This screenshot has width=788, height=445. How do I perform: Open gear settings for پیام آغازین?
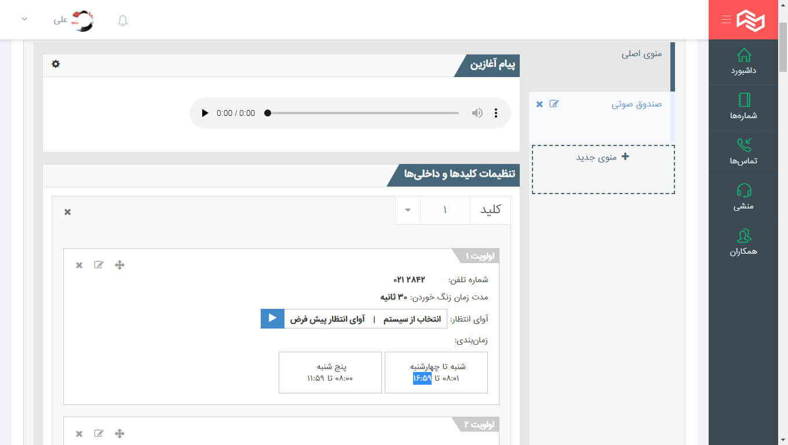56,64
